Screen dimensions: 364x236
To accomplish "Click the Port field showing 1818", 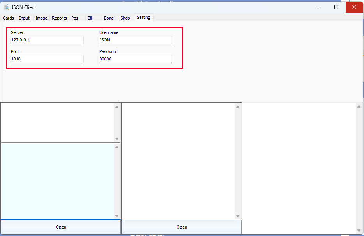I will pyautogui.click(x=47, y=59).
